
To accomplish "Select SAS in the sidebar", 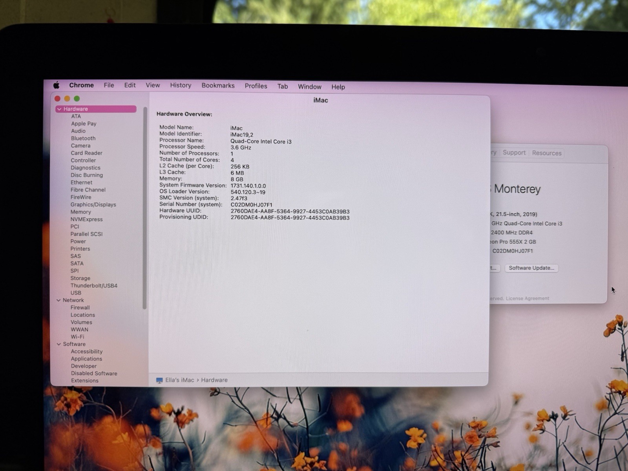I will click(x=75, y=256).
